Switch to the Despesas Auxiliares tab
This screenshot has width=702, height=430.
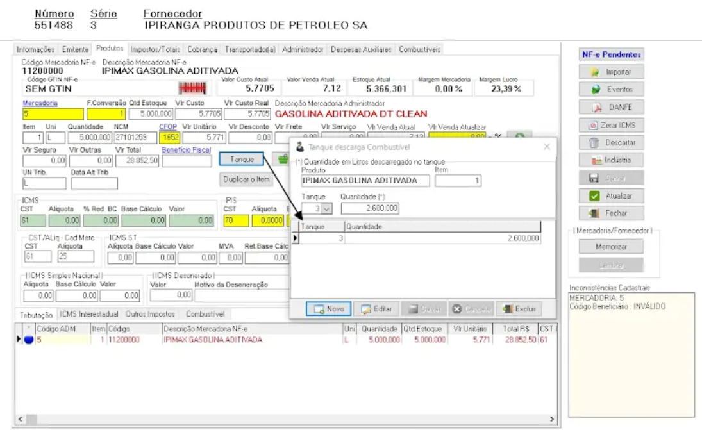[362, 49]
